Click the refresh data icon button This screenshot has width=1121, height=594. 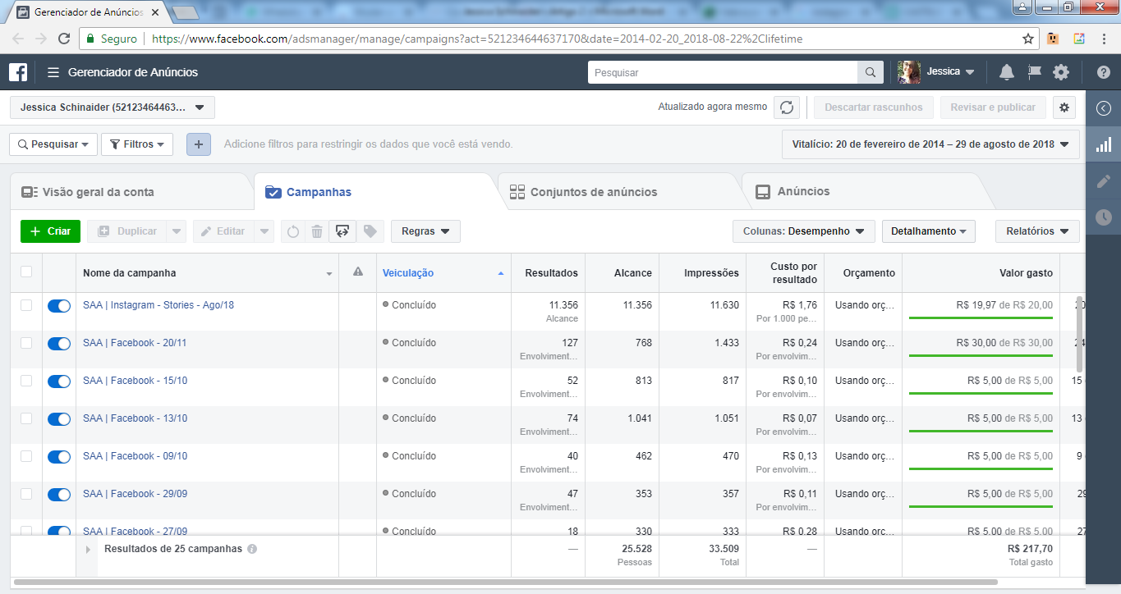[x=787, y=107]
